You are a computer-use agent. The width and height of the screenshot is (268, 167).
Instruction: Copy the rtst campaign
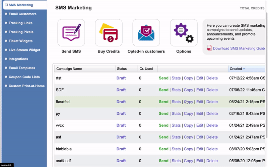[188, 78]
